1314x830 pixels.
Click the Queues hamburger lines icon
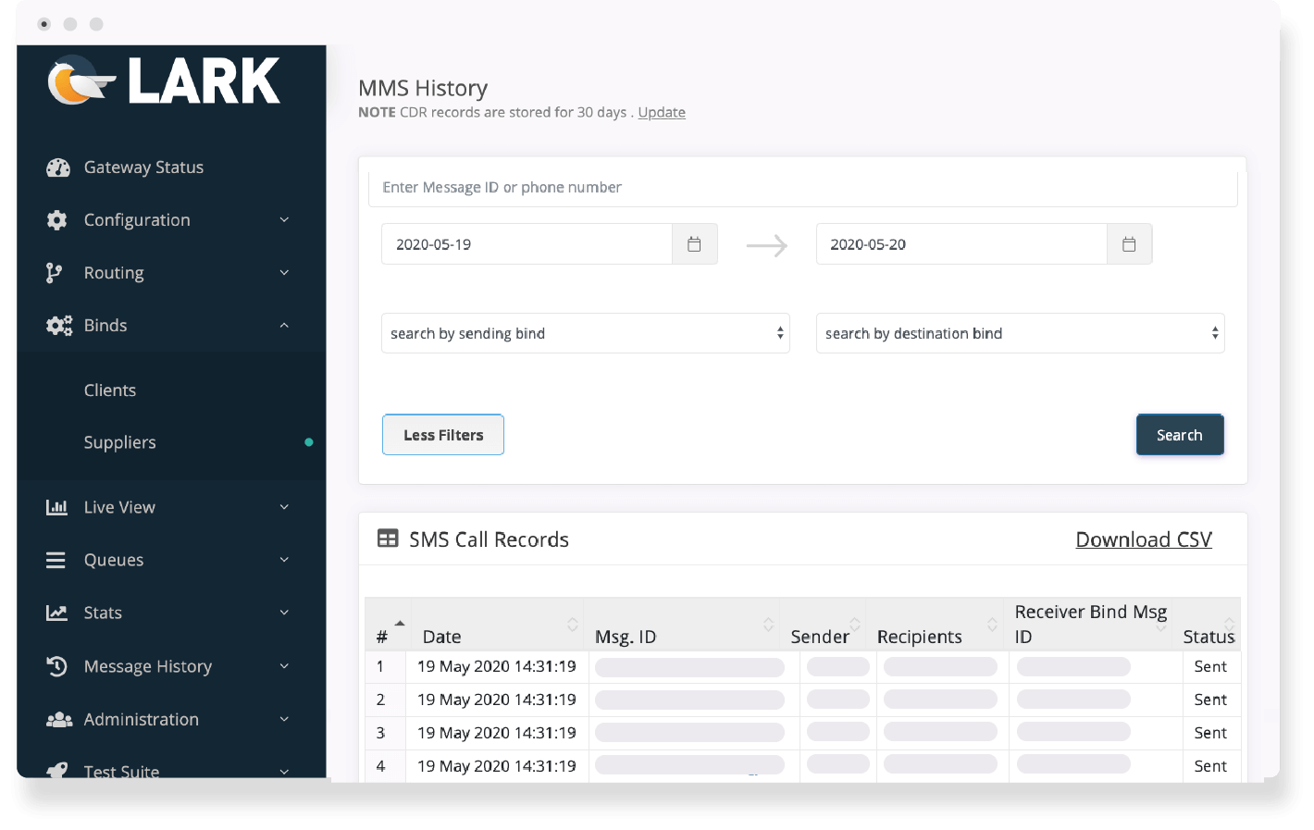pos(56,560)
